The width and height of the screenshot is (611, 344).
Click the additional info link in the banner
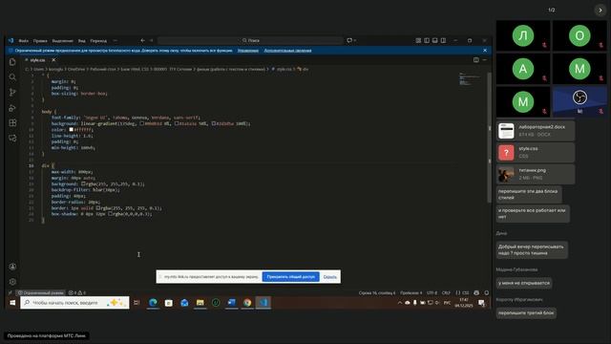pyautogui.click(x=287, y=51)
